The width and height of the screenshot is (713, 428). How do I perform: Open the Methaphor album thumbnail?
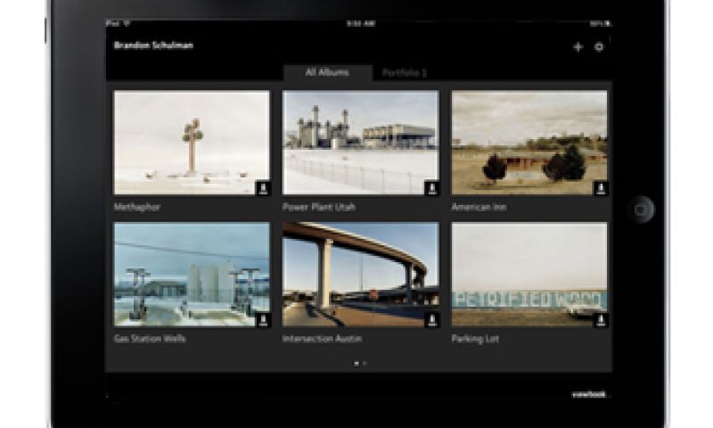click(x=192, y=143)
